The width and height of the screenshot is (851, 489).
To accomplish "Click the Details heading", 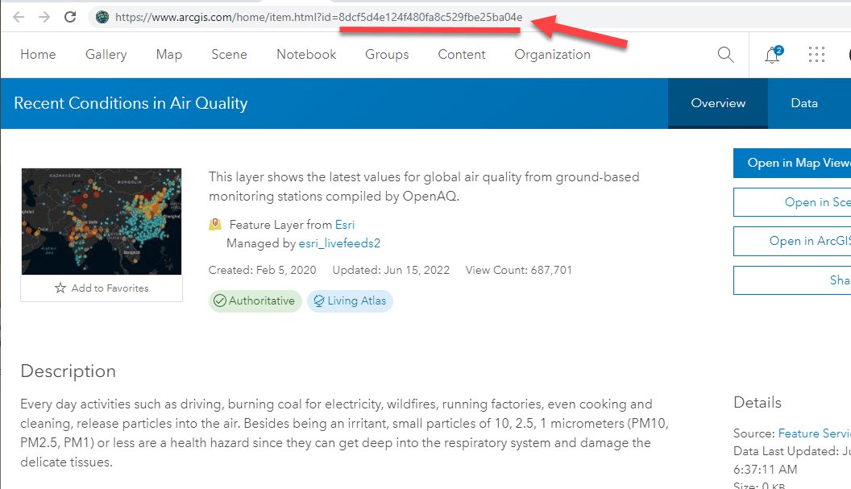I will tap(757, 402).
